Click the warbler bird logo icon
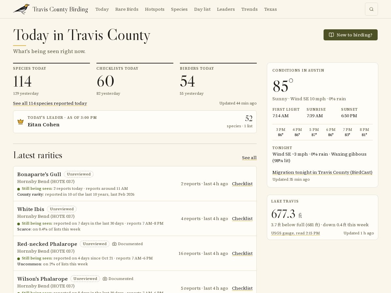The height and width of the screenshot is (293, 391). (22, 9)
